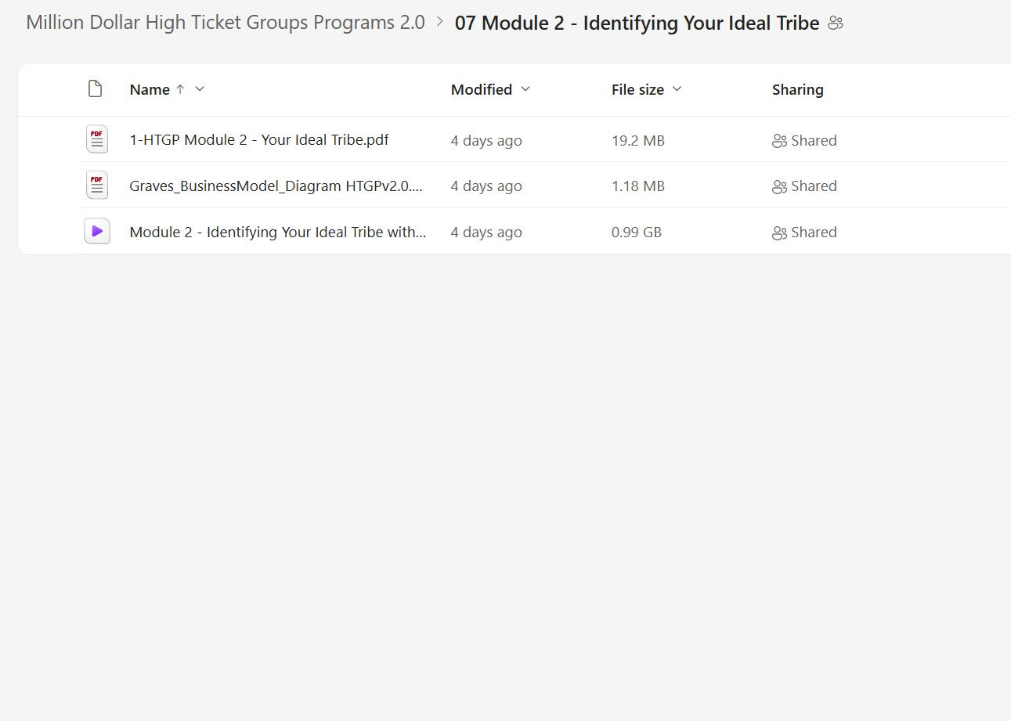Image resolution: width=1011 pixels, height=721 pixels.
Task: Open 1-HTGP Module 2 - Your Ideal Tribe.pdf
Action: [x=259, y=140]
